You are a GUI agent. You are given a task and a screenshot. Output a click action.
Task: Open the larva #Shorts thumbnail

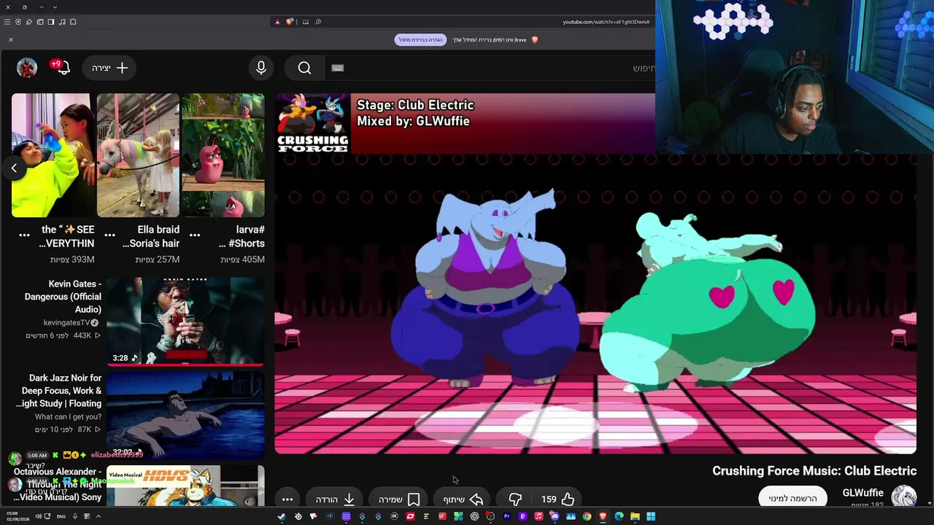(223, 155)
